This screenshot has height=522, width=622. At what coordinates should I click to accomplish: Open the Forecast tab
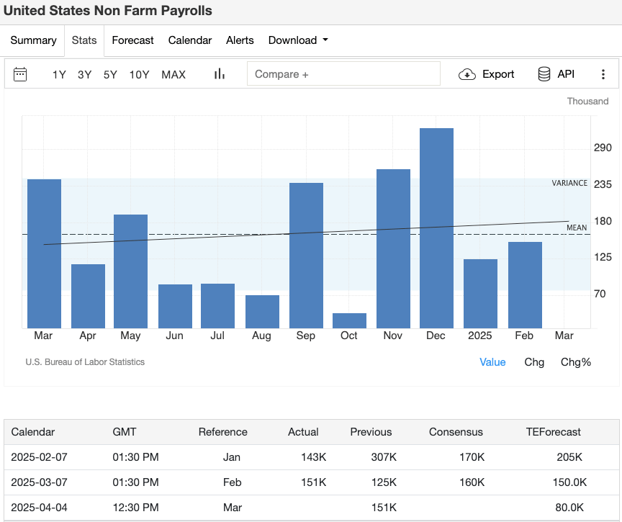tap(132, 40)
